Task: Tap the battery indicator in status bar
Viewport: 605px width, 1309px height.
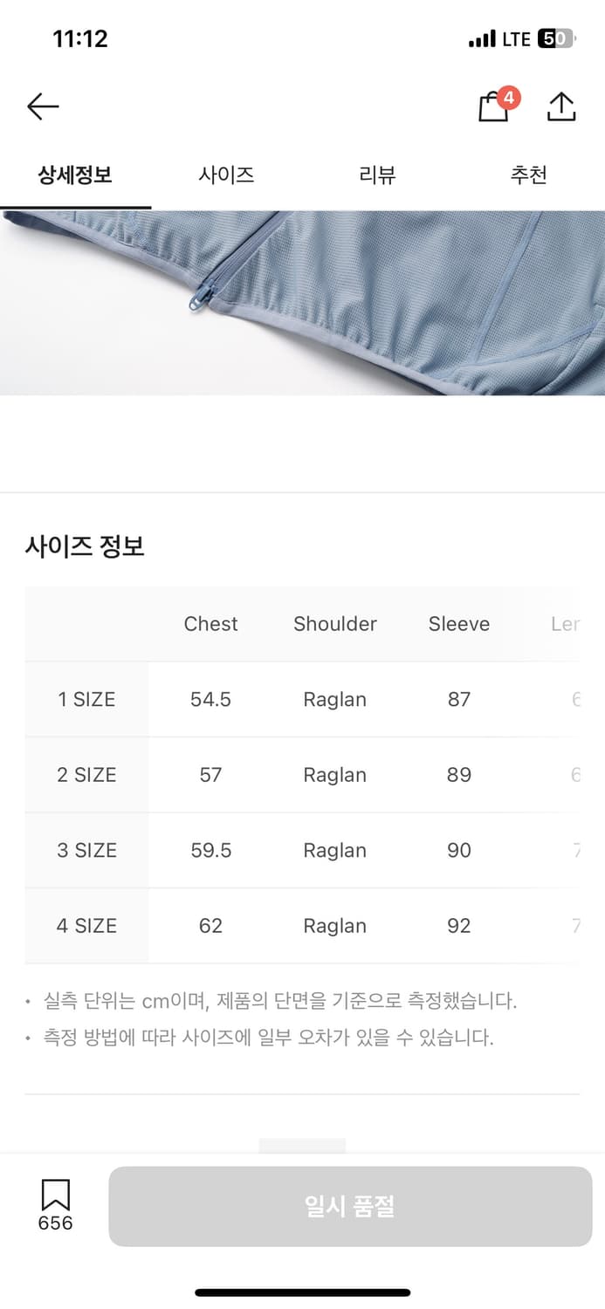Action: tap(555, 38)
